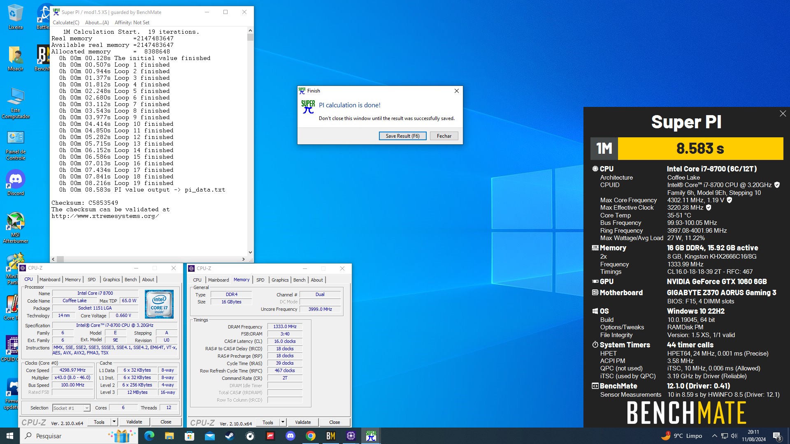Image resolution: width=790 pixels, height=444 pixels.
Task: Switch to CPU-Z via taskbar icon
Action: click(x=351, y=436)
